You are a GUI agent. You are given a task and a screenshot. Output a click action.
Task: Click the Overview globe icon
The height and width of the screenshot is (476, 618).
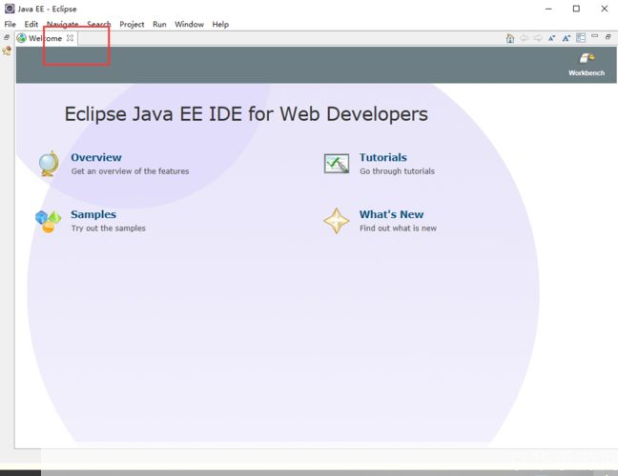(x=49, y=164)
